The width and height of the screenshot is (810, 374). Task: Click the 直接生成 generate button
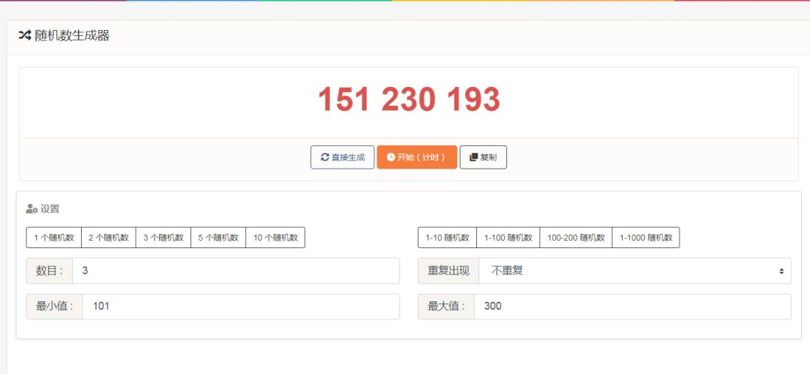(343, 157)
